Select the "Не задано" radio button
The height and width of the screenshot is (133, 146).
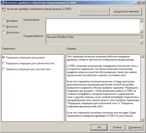pyautogui.click(x=4, y=21)
